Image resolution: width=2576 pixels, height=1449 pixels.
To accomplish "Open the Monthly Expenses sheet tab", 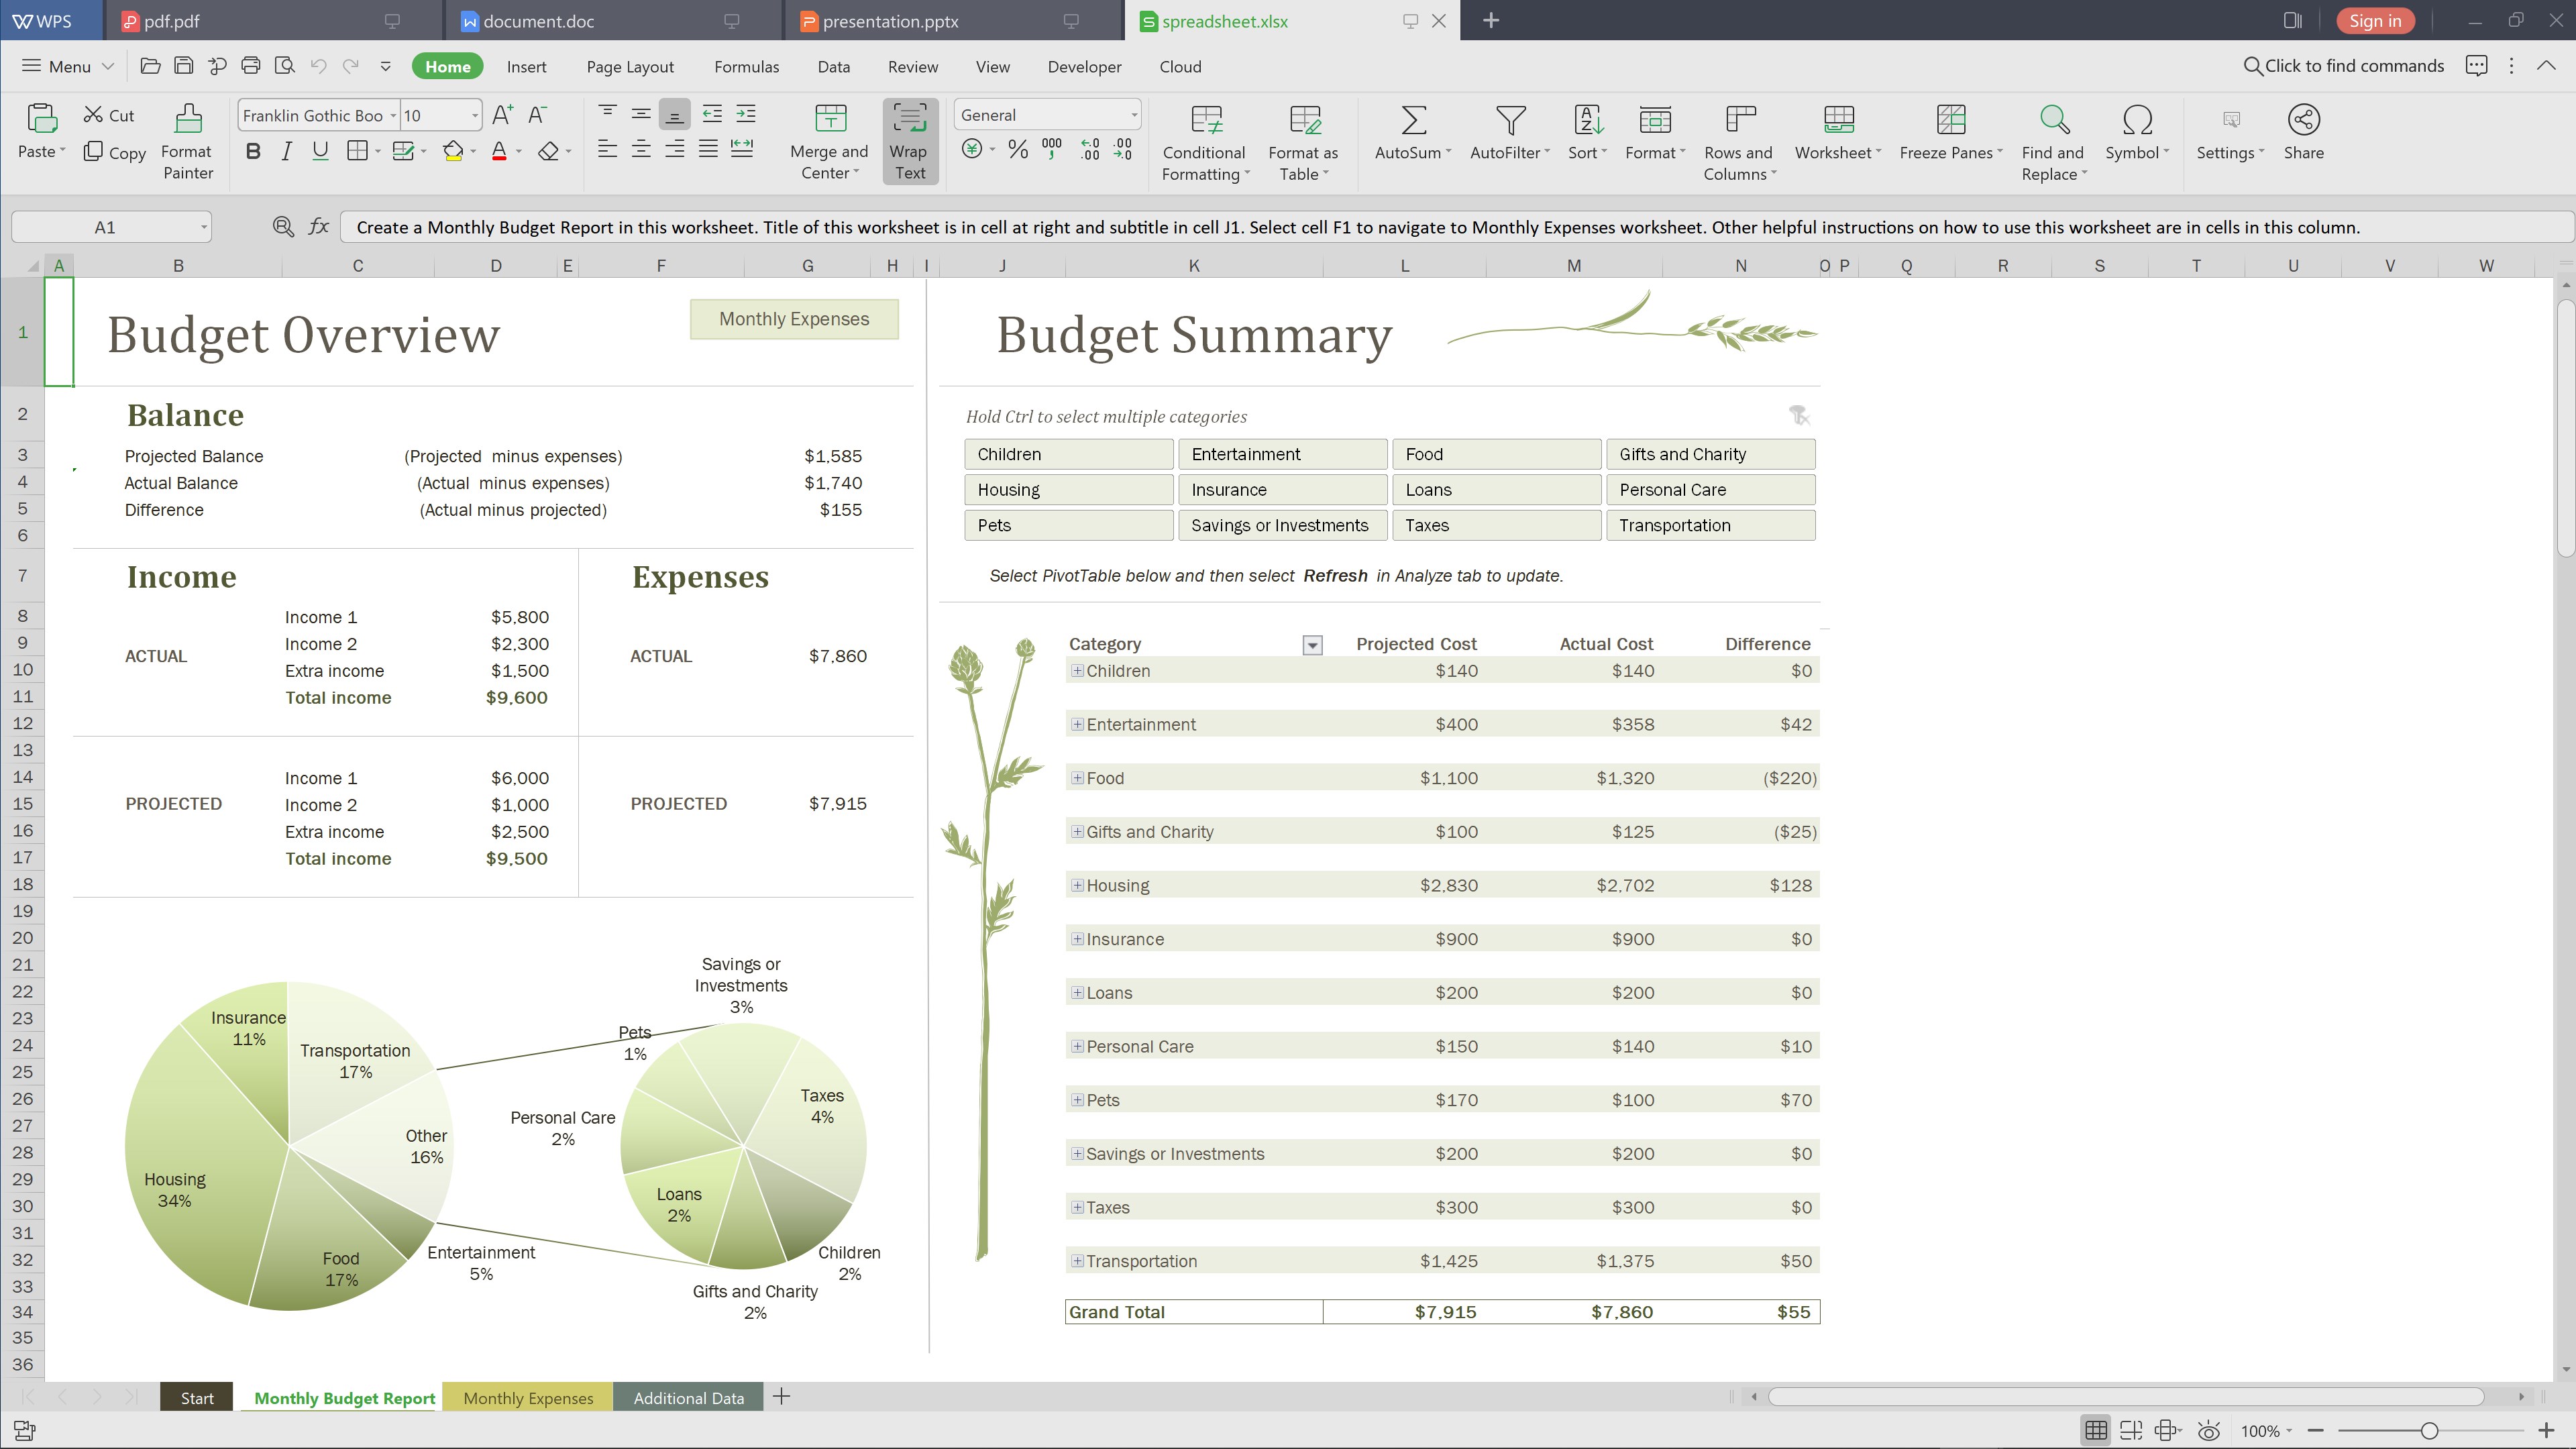I will [527, 1398].
